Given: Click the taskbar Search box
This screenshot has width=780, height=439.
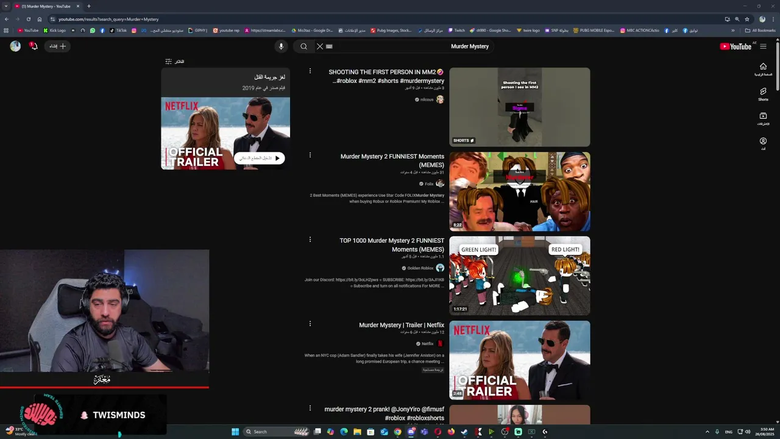Looking at the screenshot, I should (277, 432).
